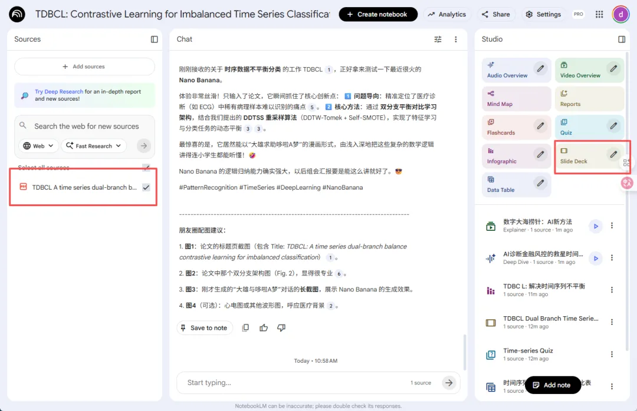This screenshot has height=411, width=637.
Task: Open the Infographic studio tile
Action: coord(516,156)
